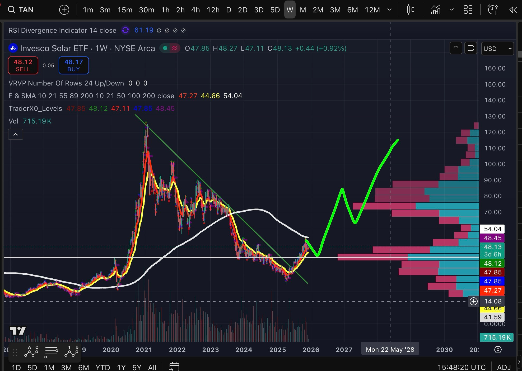Click the add symbol plus icon
Viewport: 522px width, 371px height.
pos(64,10)
